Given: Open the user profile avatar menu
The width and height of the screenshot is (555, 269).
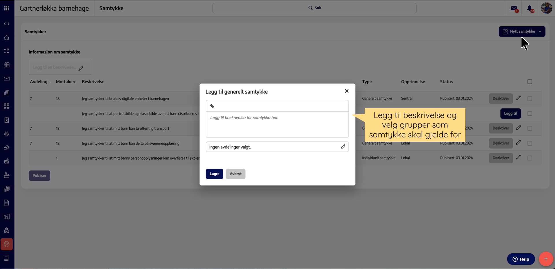Looking at the screenshot, I should [546, 8].
